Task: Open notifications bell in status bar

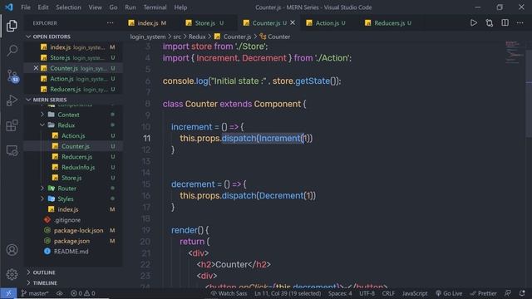Action: 522,293
